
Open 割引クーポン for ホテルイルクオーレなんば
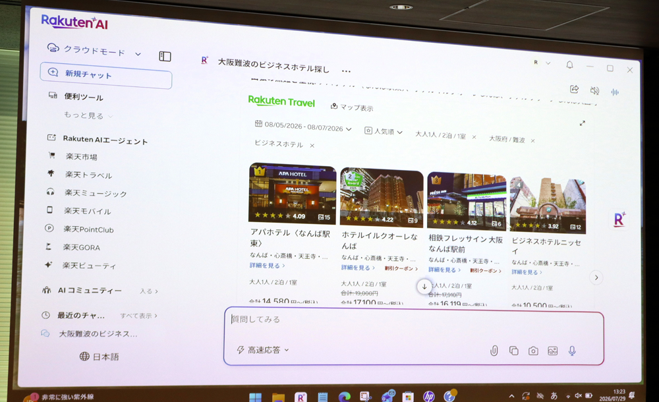[x=401, y=268]
